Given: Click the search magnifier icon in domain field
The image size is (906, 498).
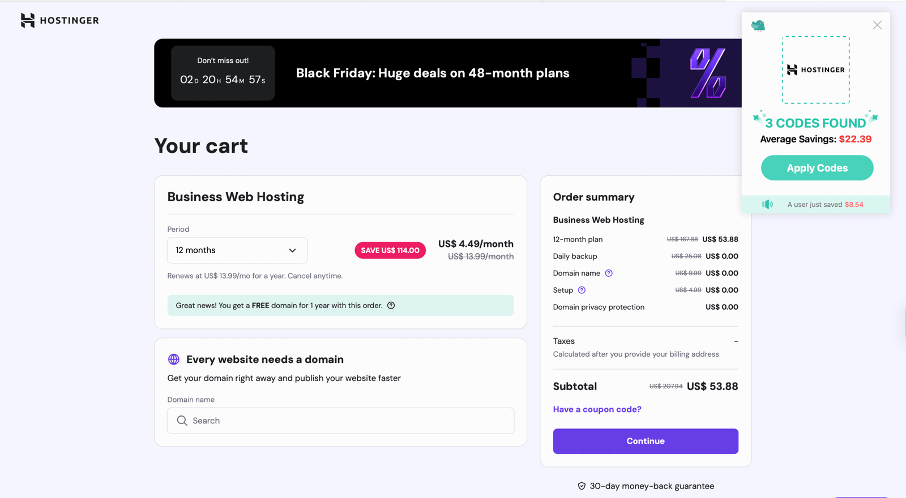Looking at the screenshot, I should [182, 421].
